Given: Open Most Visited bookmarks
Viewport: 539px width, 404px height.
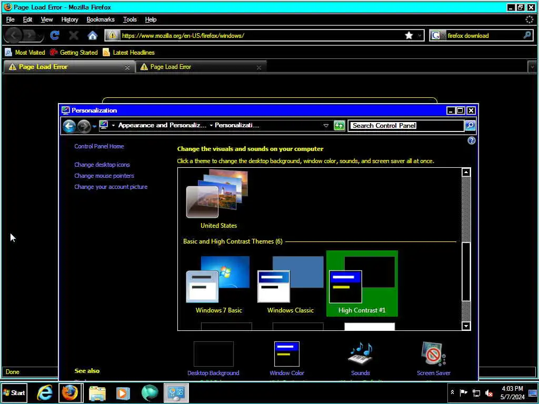Looking at the screenshot, I should [x=25, y=53].
